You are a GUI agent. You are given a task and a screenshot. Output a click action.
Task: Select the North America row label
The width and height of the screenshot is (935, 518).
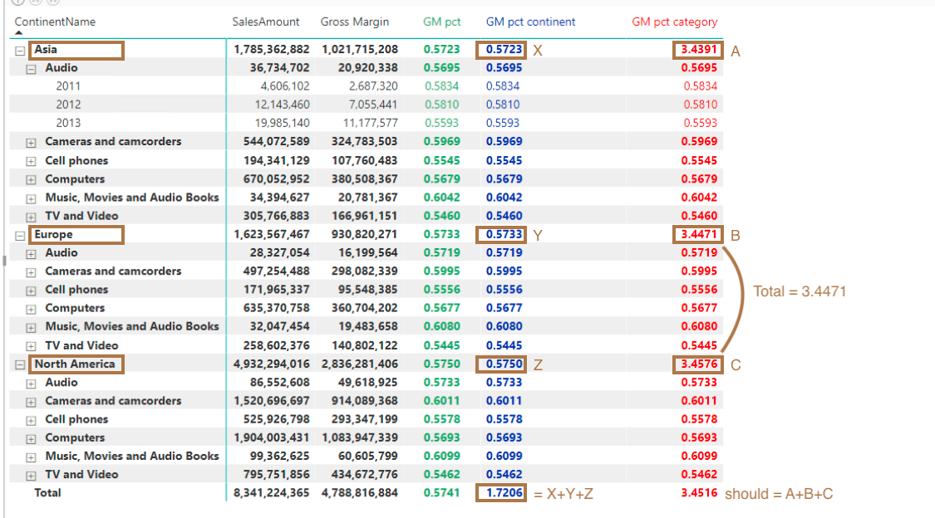(x=75, y=364)
